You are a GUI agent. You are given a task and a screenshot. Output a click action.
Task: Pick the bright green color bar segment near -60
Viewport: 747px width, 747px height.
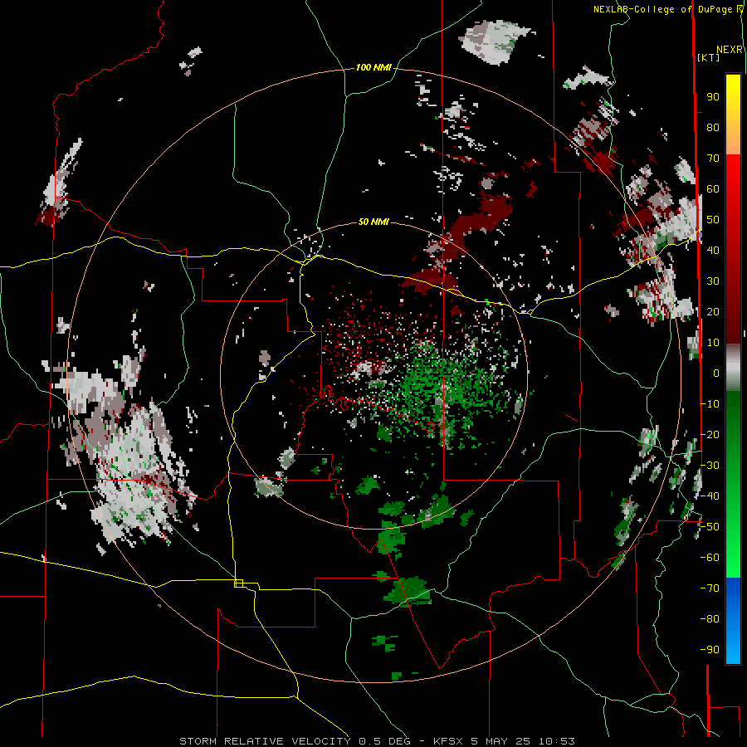pyautogui.click(x=733, y=553)
